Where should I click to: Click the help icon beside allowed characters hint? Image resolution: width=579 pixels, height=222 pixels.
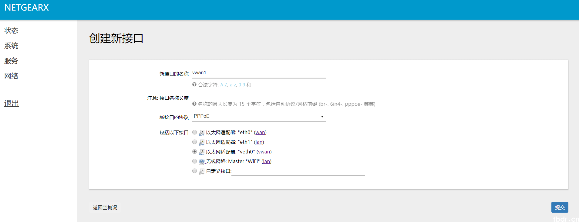194,85
